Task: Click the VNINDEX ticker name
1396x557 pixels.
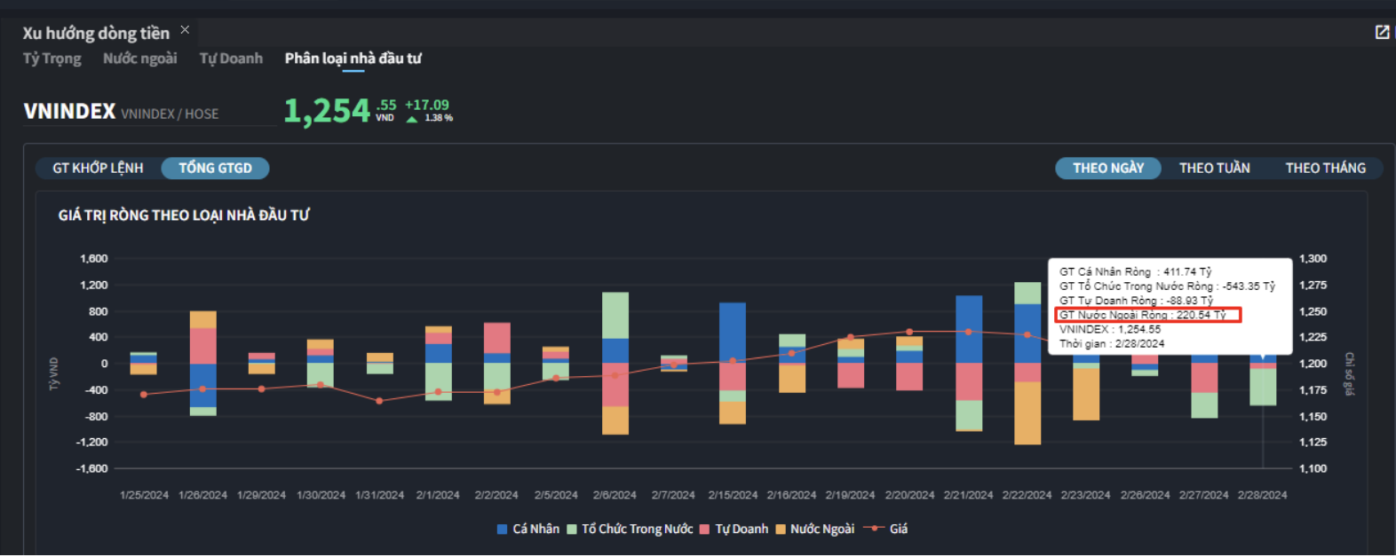Action: (69, 112)
